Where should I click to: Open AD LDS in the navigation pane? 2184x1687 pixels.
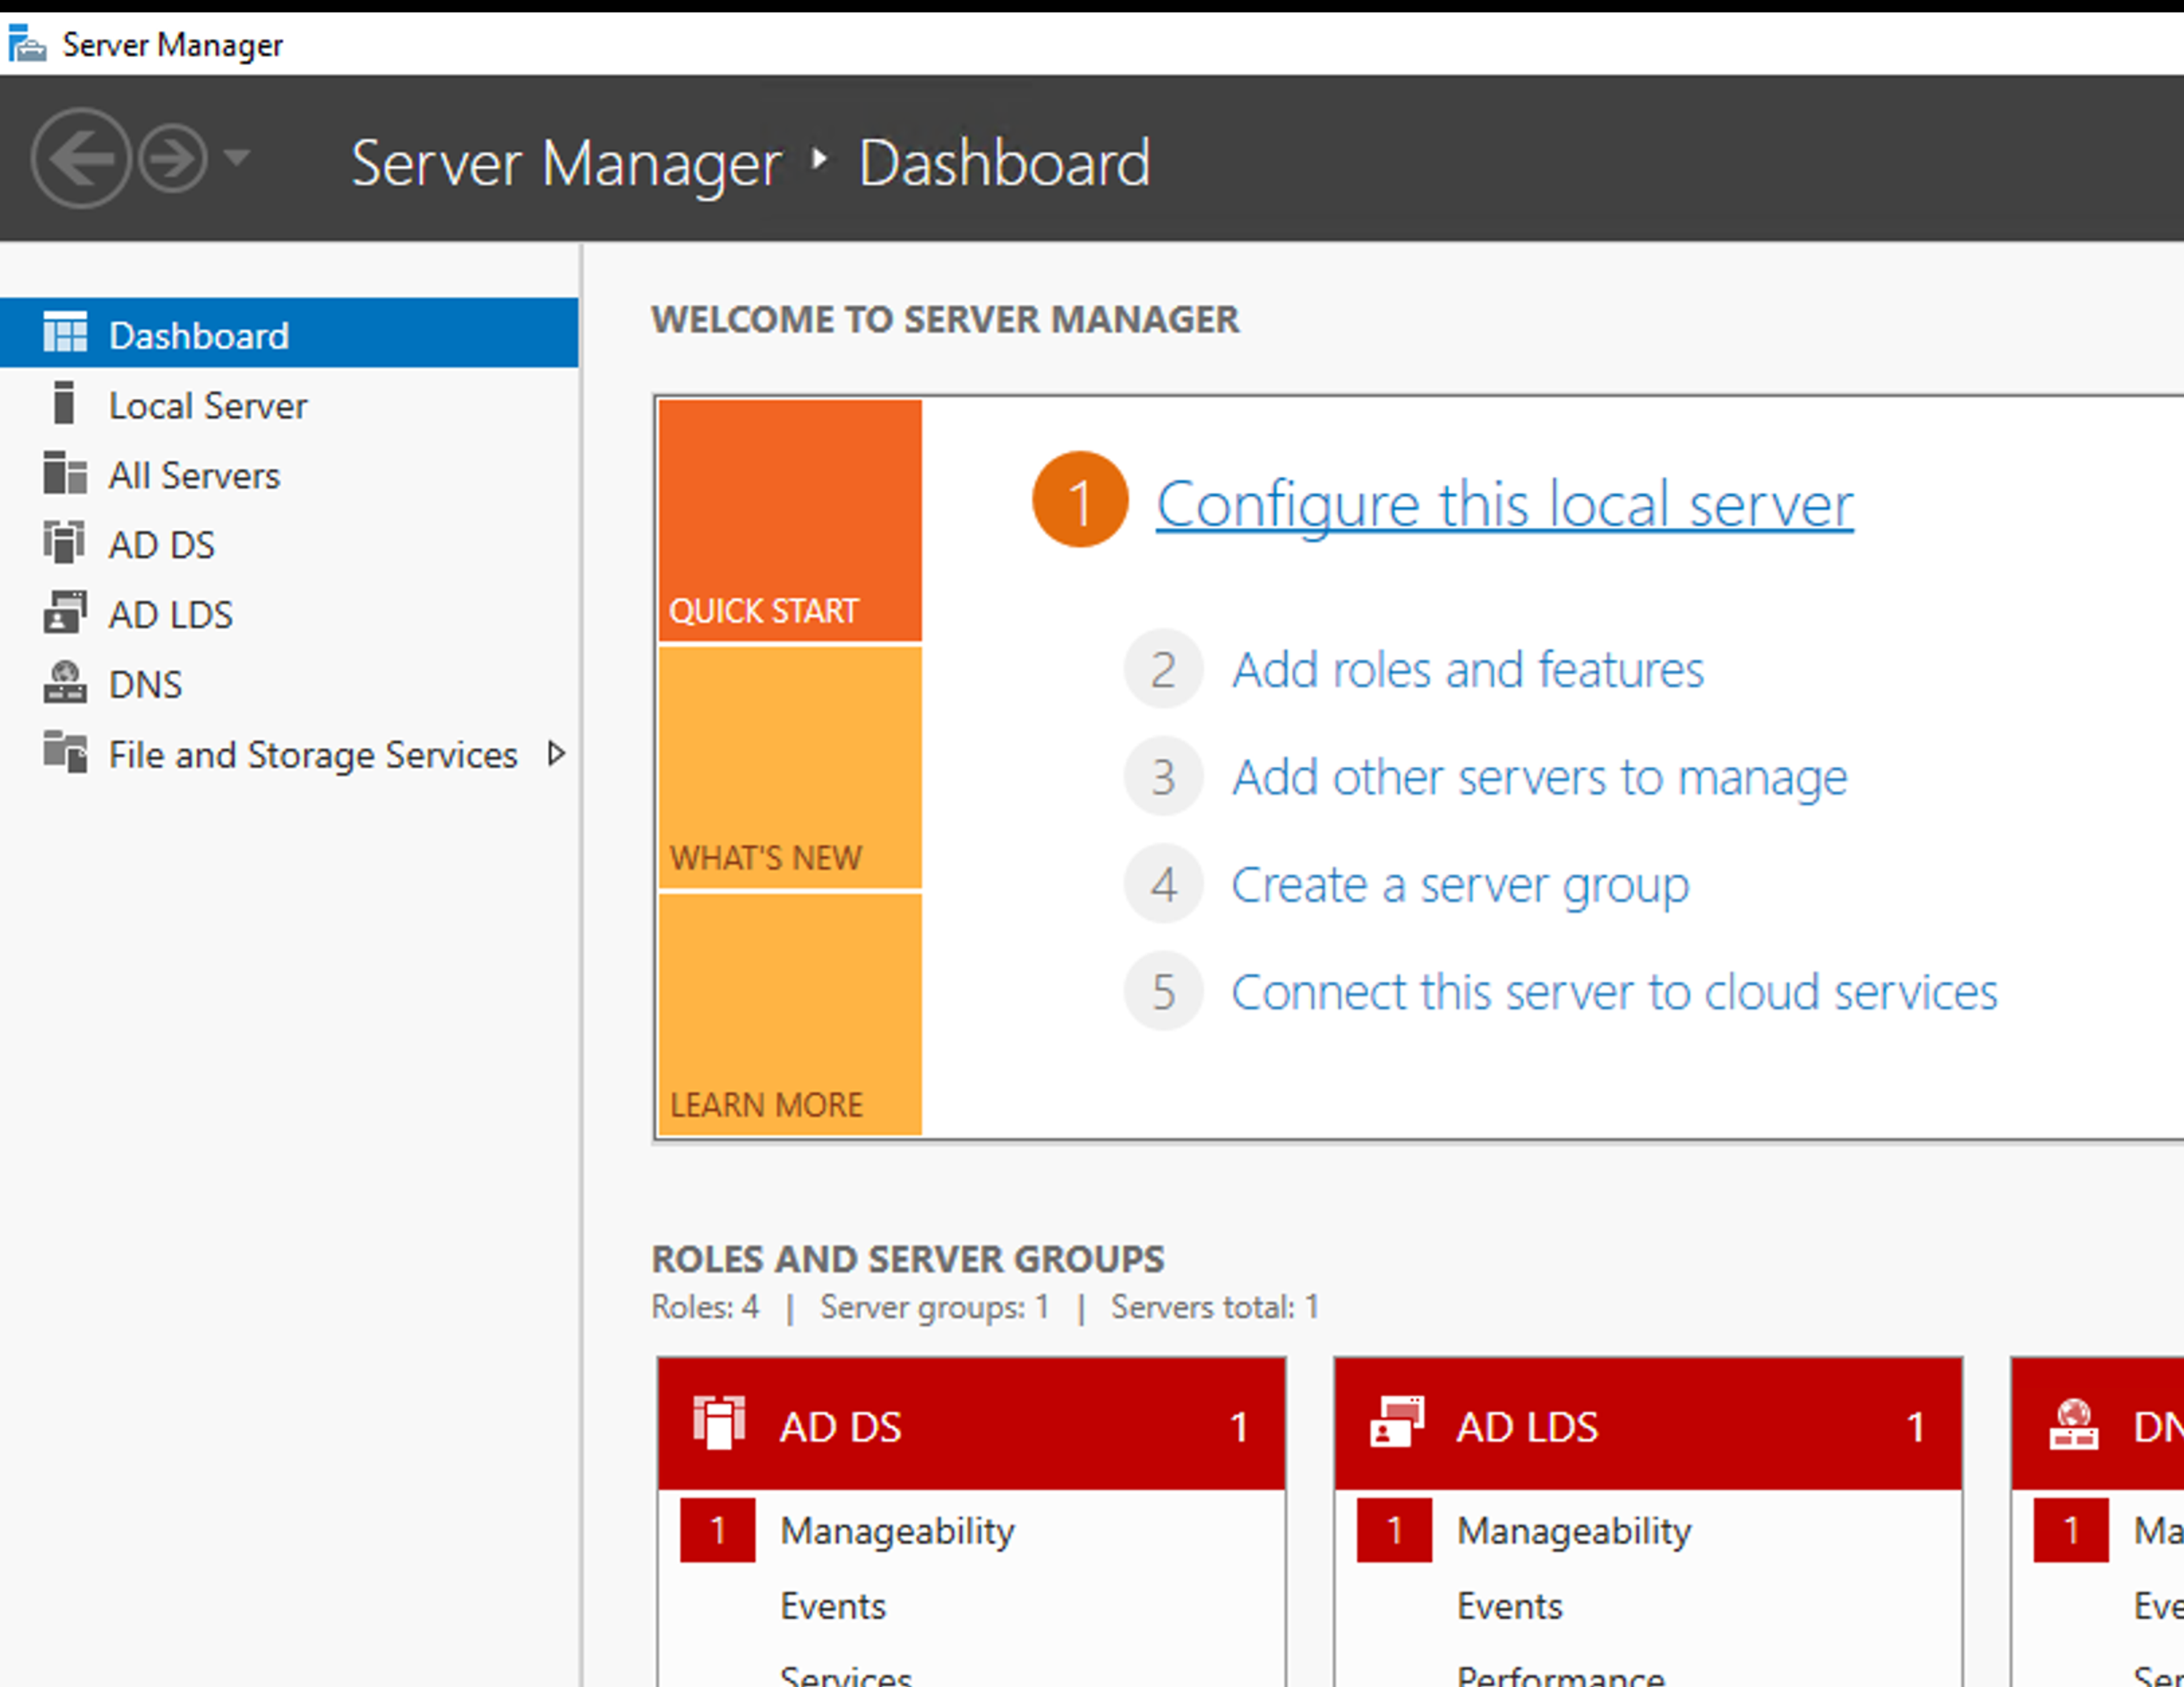coord(170,615)
